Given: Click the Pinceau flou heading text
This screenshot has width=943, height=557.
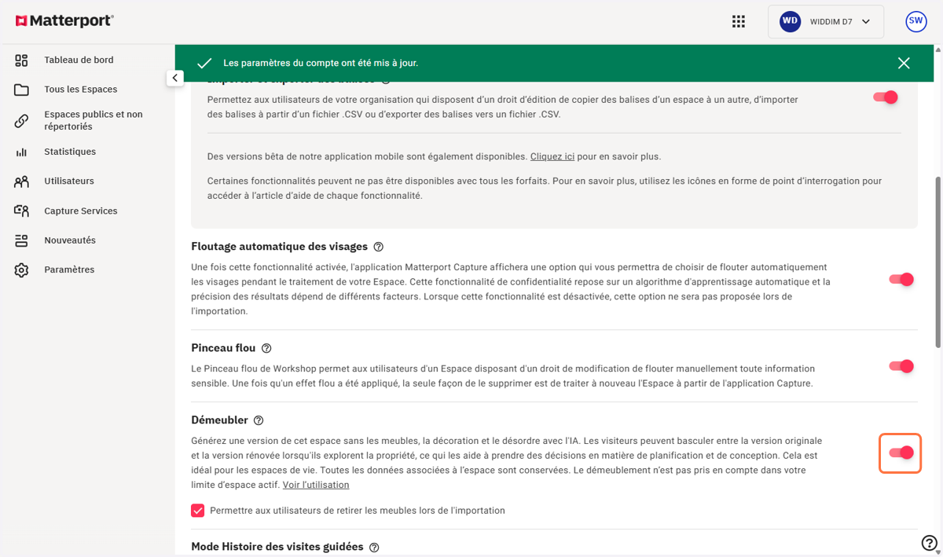Looking at the screenshot, I should click(223, 347).
